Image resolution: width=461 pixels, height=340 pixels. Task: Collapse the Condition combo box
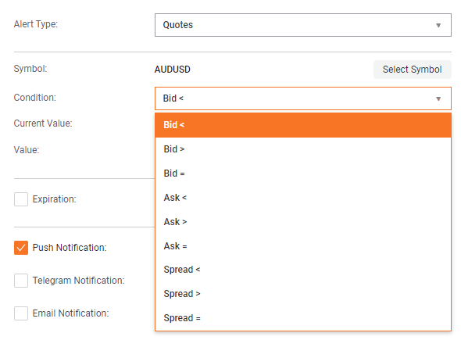[303, 98]
